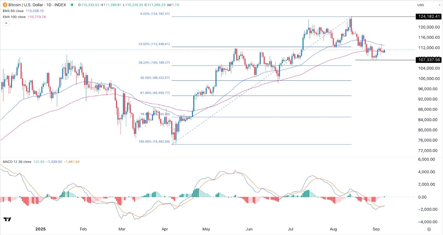Click the 2025 label on the time axis
The height and width of the screenshot is (235, 443).
click(41, 229)
